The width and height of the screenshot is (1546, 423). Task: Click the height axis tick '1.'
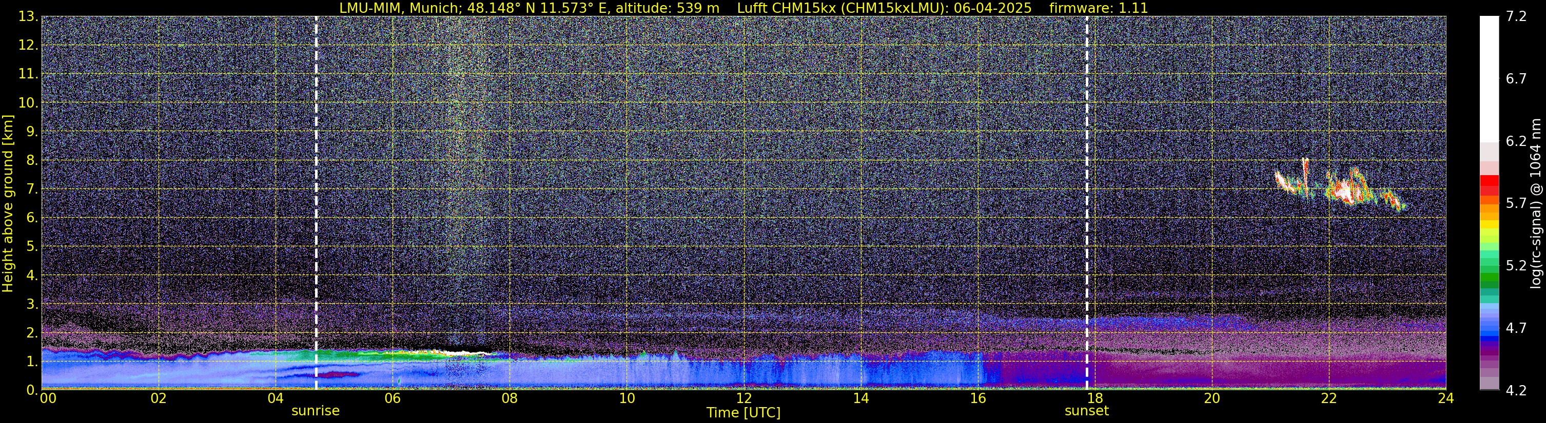(x=32, y=361)
